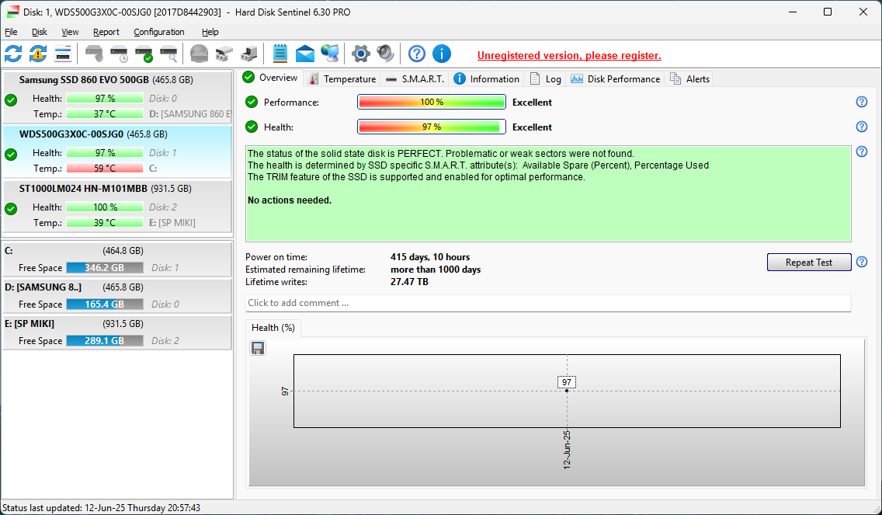Click the disk with binoculars toolbar icon

pyautogui.click(x=224, y=54)
